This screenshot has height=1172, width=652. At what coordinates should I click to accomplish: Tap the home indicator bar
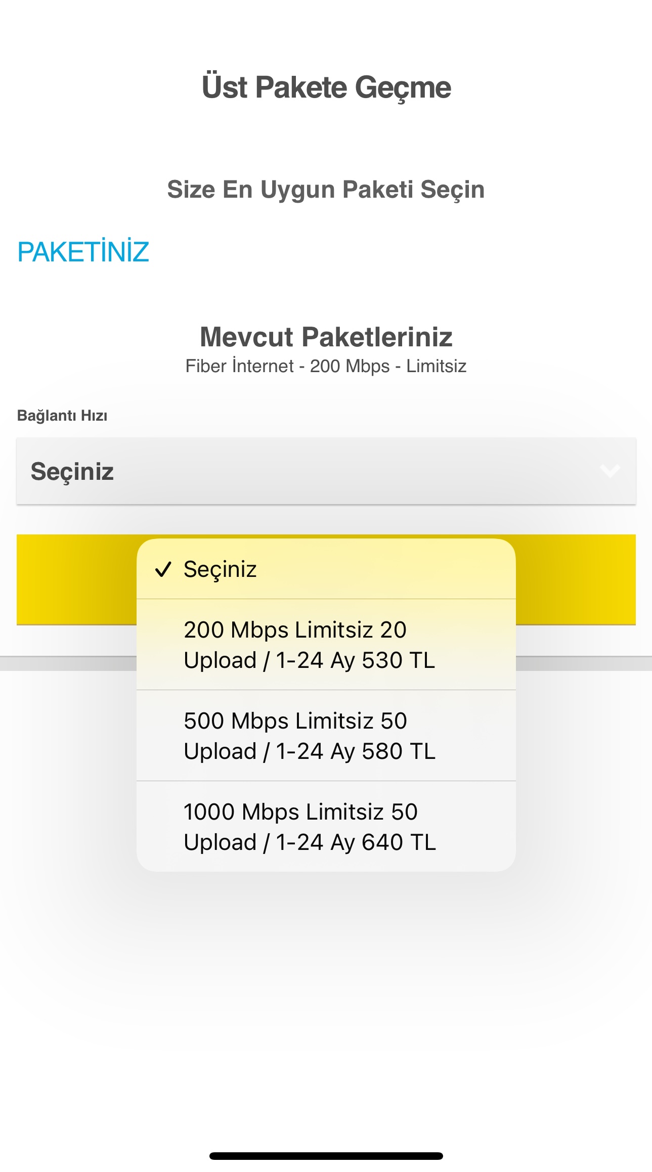(x=326, y=1156)
